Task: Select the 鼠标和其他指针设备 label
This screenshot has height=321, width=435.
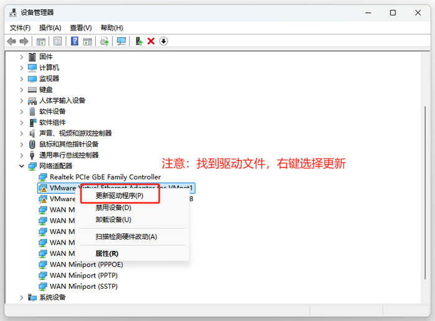Action: (69, 144)
